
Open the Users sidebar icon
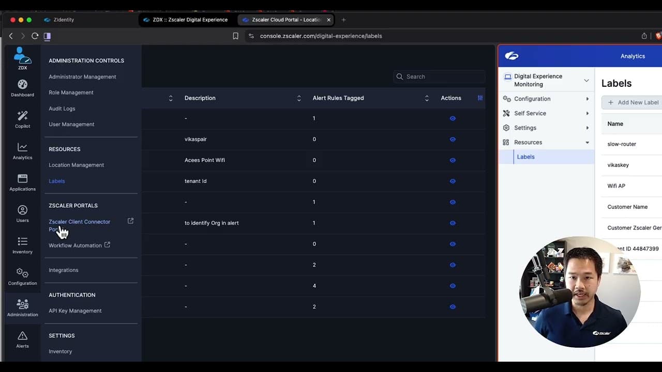click(22, 213)
